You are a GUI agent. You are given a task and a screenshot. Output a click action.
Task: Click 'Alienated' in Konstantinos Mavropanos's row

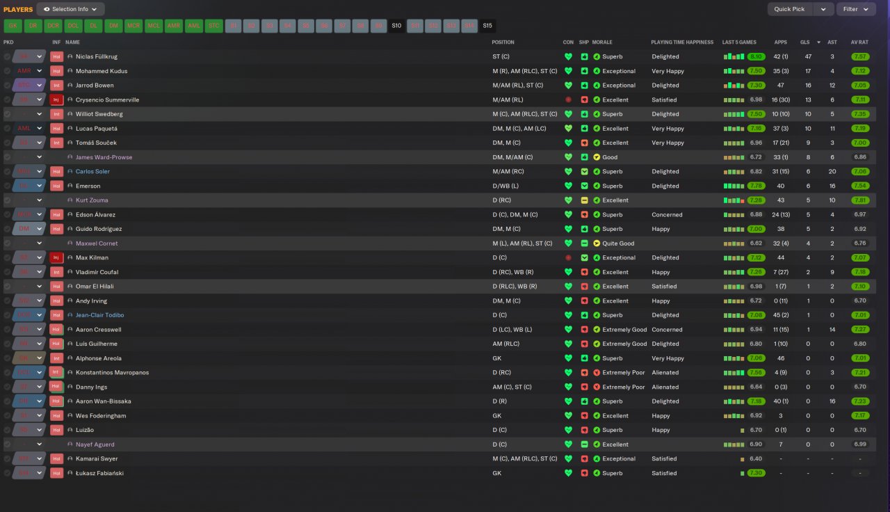click(x=665, y=372)
